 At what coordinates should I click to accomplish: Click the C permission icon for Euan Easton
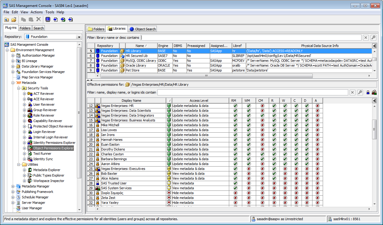[x=296, y=144]
